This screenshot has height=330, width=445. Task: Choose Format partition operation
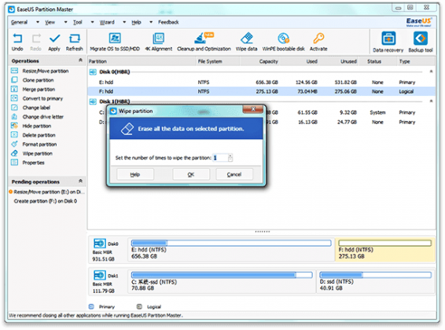pos(34,145)
